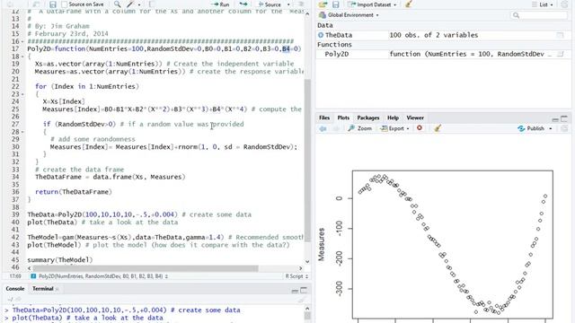
Task: Go to previous plot arrow
Action: click(323, 128)
